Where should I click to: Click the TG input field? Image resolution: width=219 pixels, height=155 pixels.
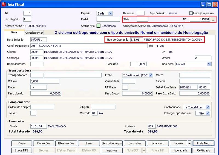tap(27, 13)
